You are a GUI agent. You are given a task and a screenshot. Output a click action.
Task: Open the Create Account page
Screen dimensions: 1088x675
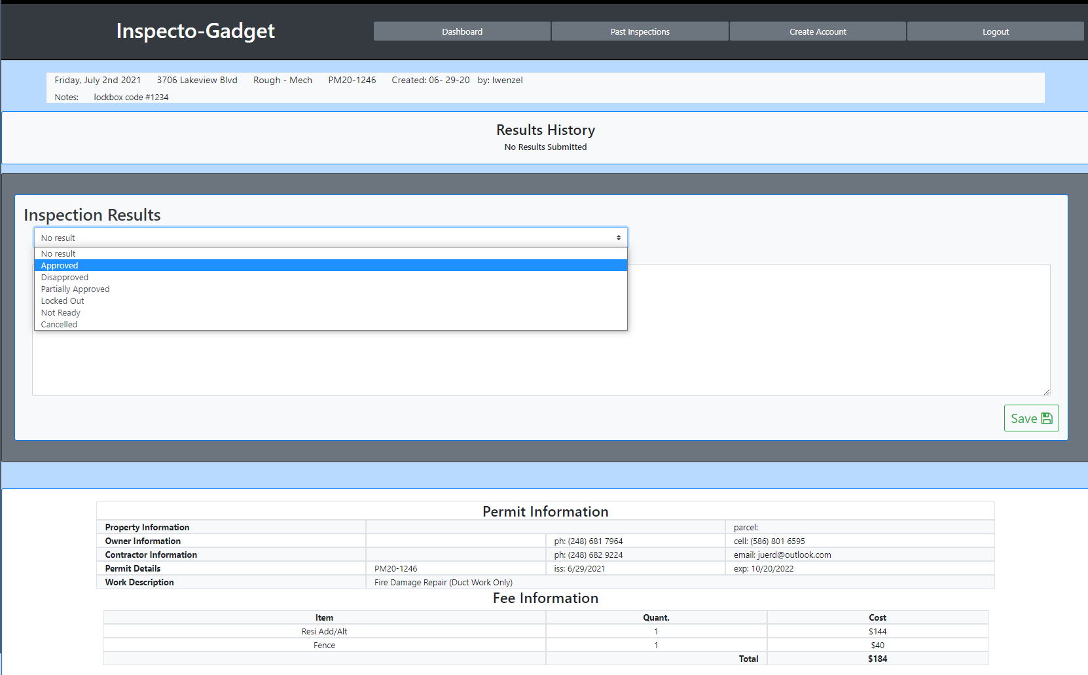click(817, 31)
